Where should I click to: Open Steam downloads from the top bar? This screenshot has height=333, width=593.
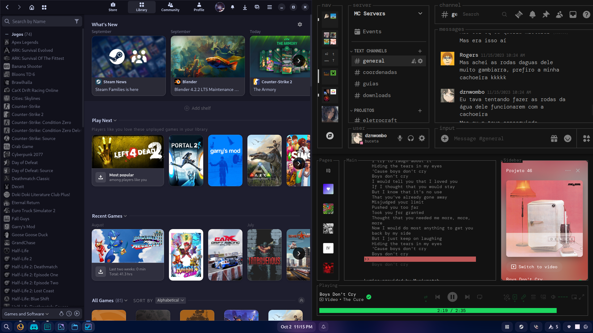[245, 7]
